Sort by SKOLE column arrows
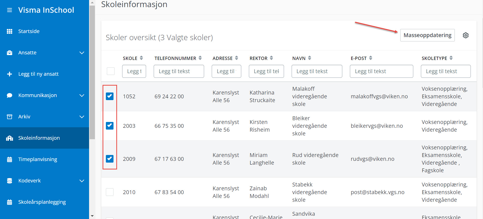Screen dimensions: 483x219 141,58
